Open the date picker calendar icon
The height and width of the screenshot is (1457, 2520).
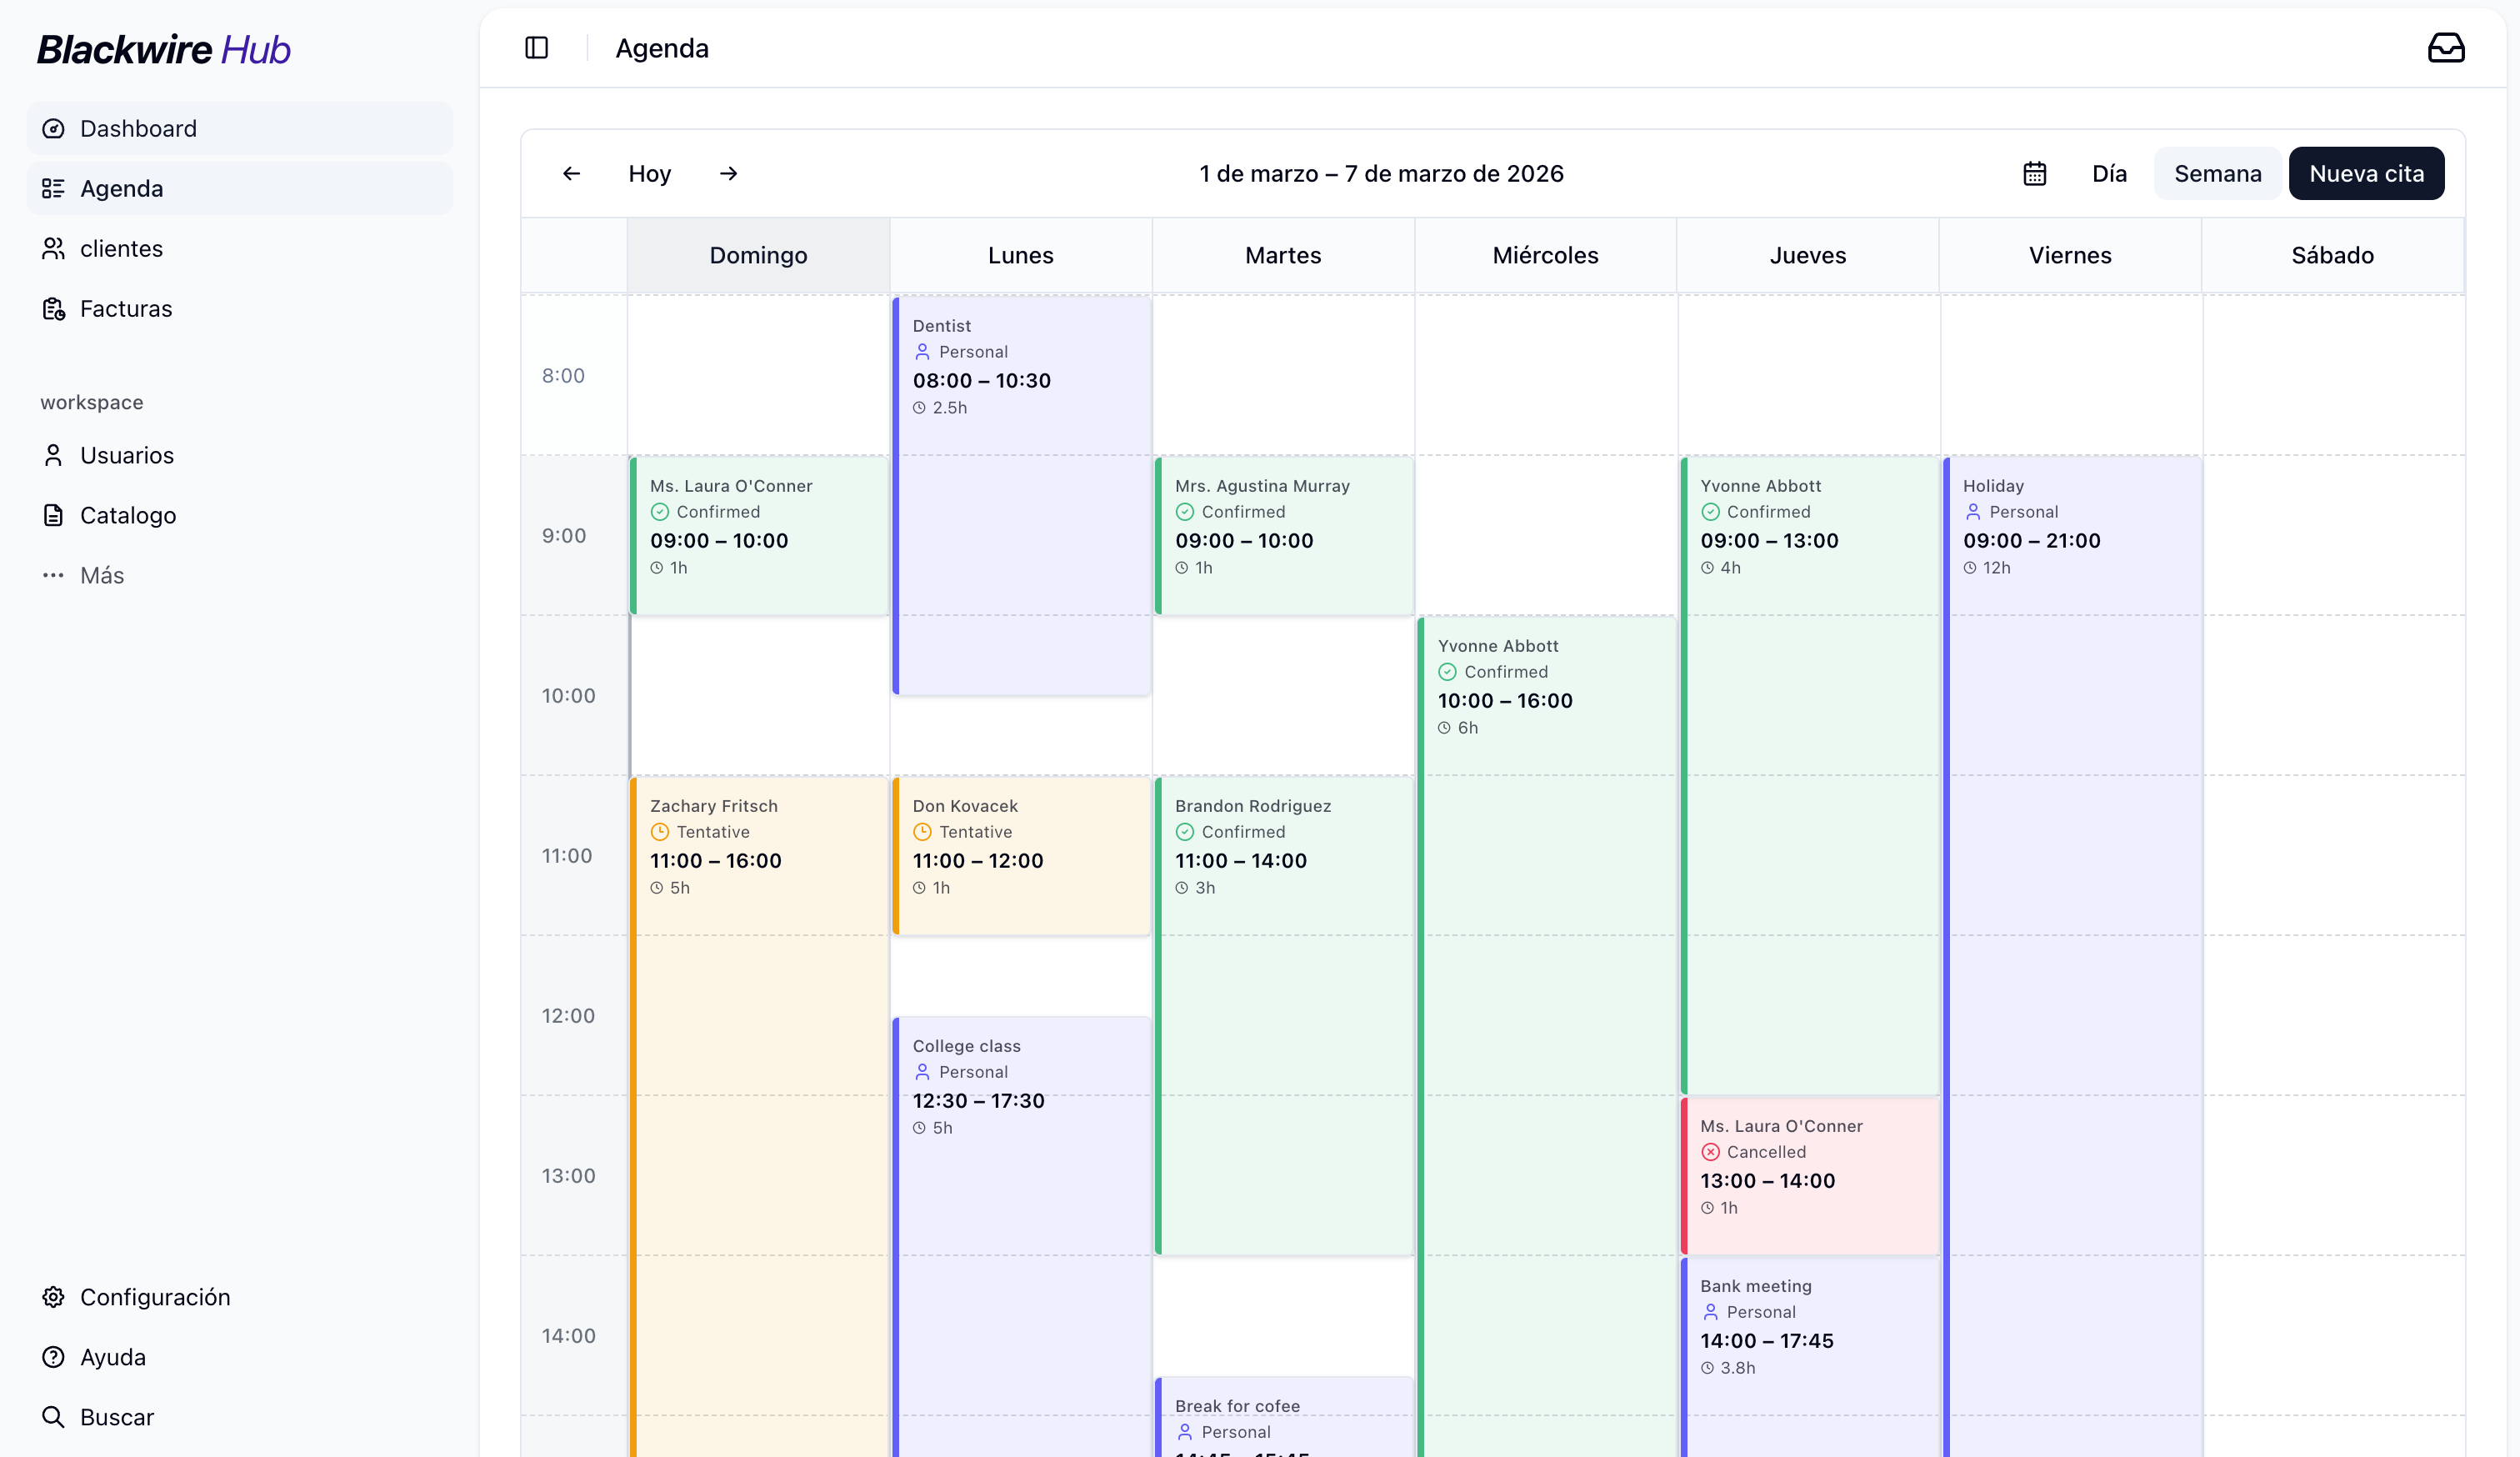[x=2036, y=173]
